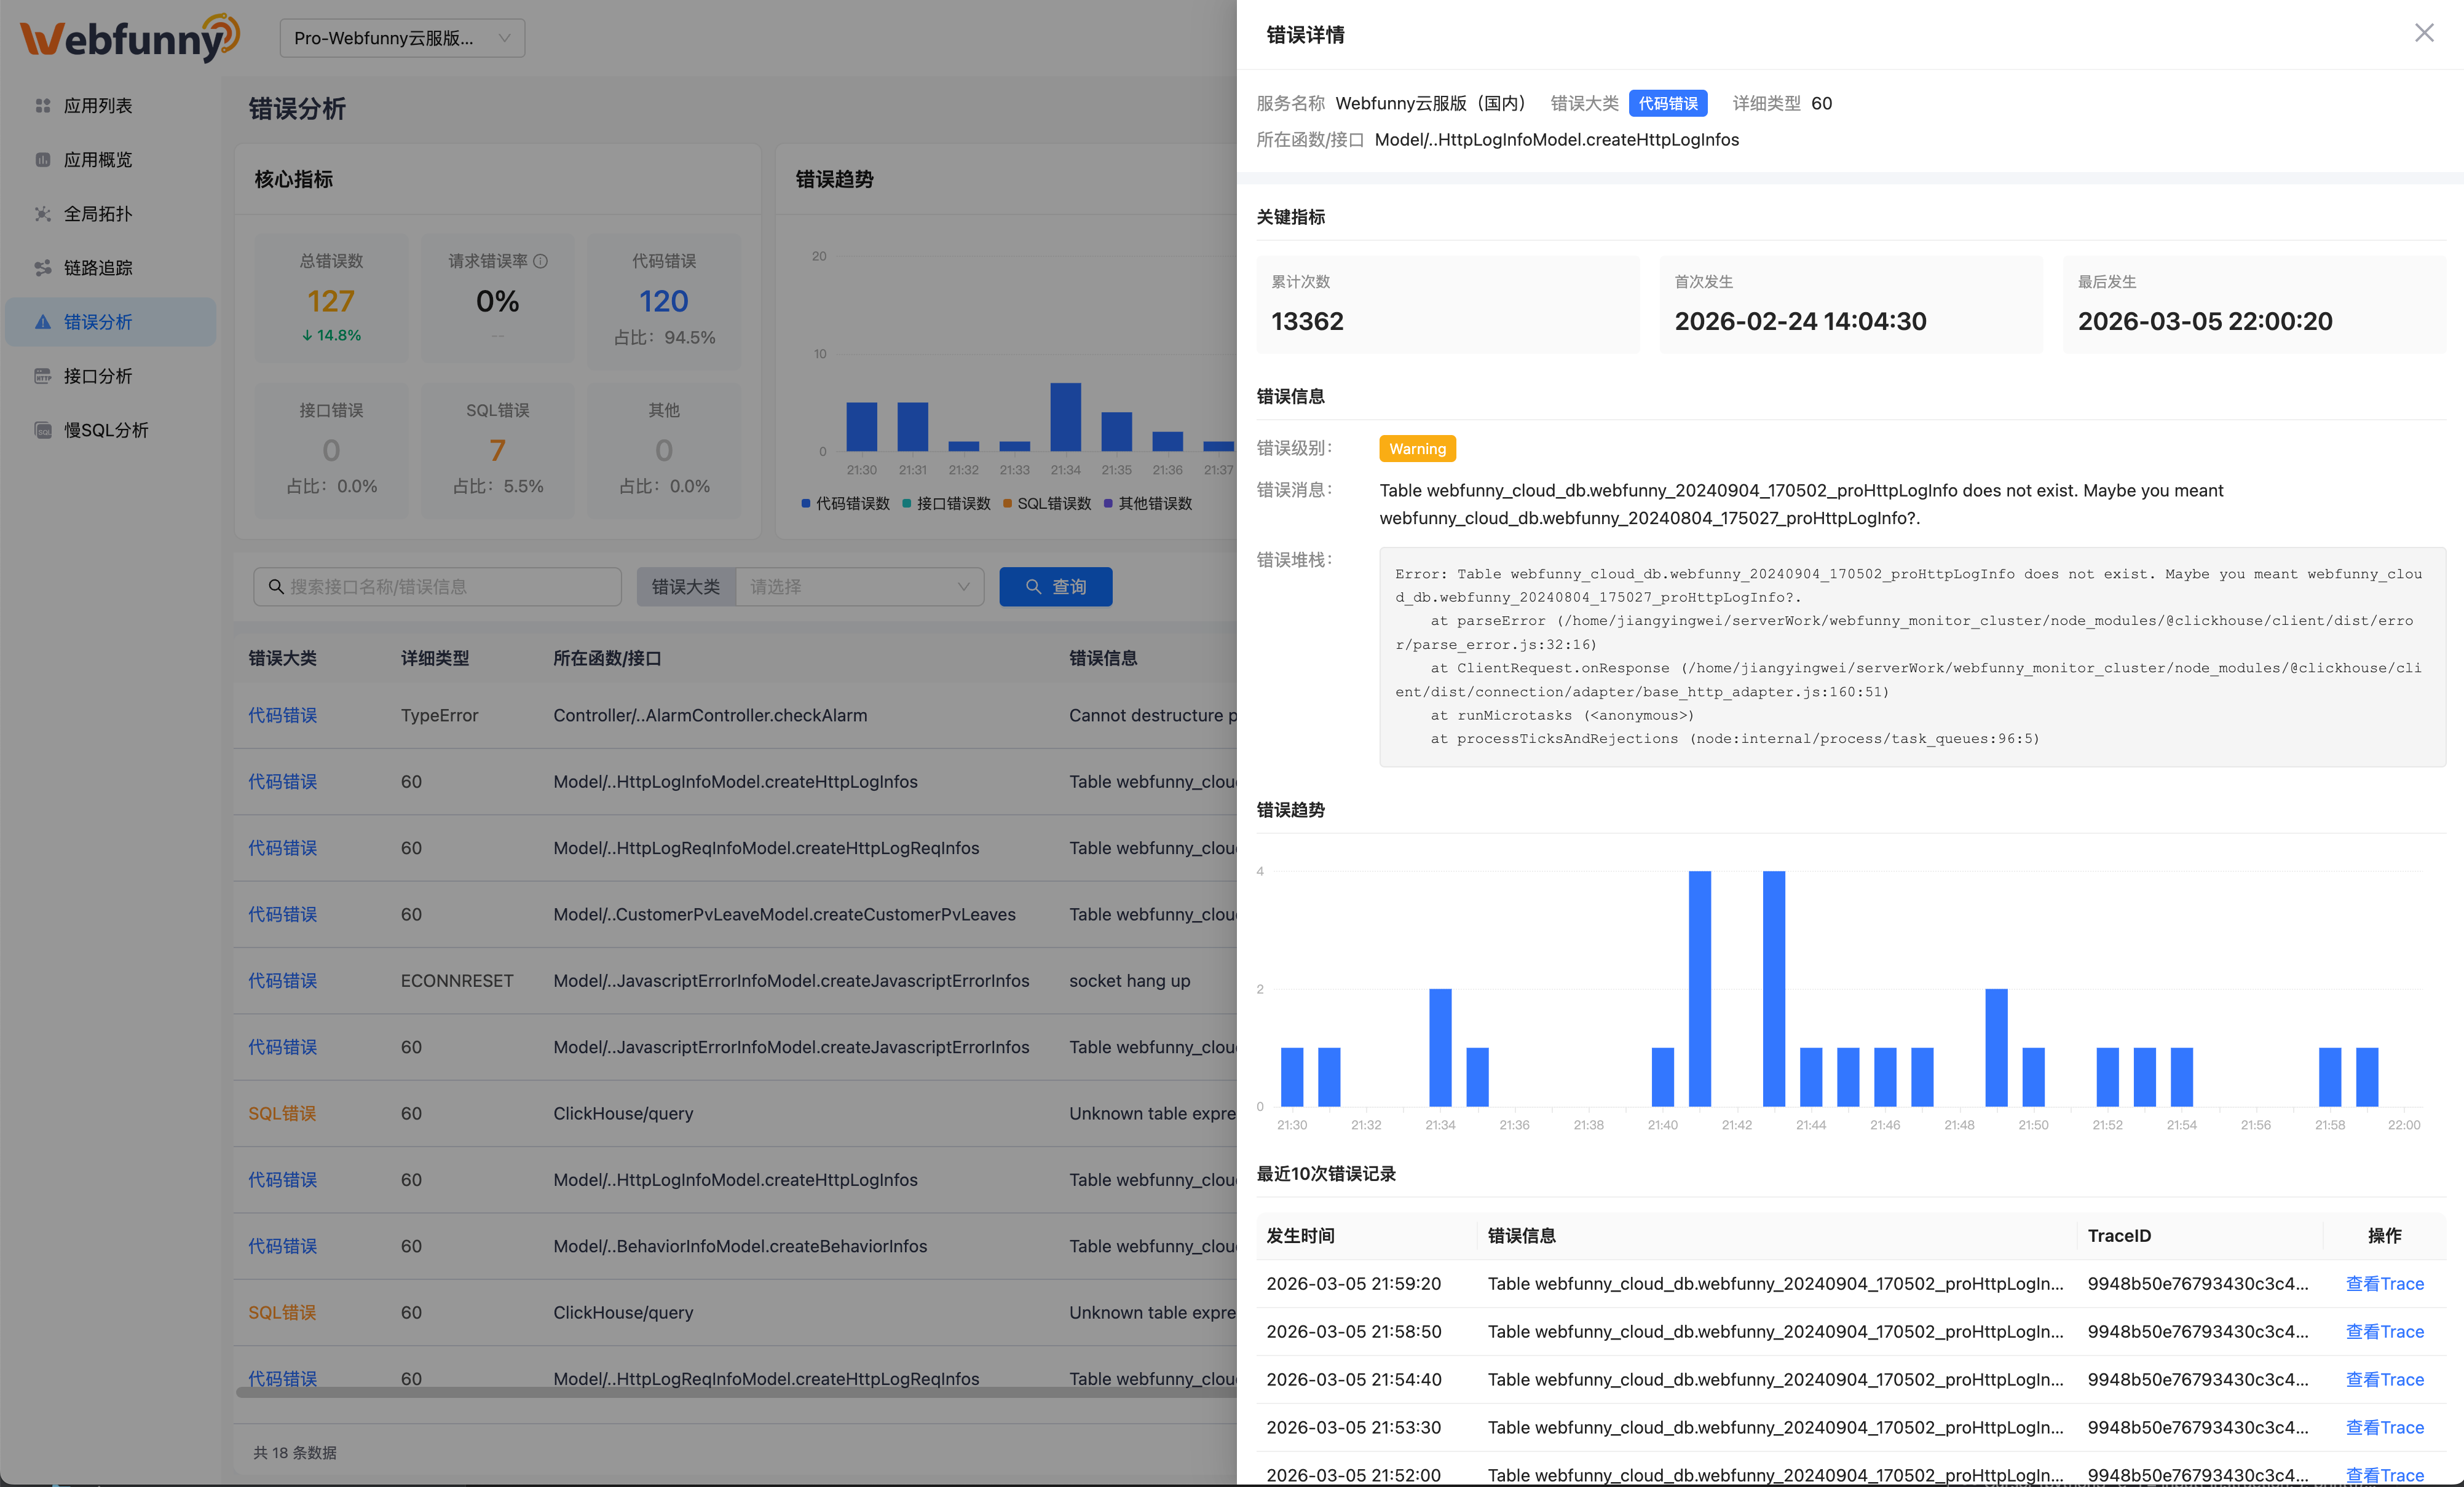The height and width of the screenshot is (1487, 2464).
Task: Go to the 慢SQL分析 menu item
Action: click(x=106, y=430)
